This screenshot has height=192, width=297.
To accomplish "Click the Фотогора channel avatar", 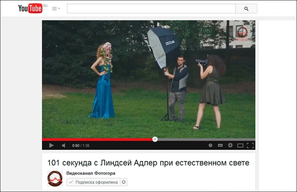I will (55, 179).
